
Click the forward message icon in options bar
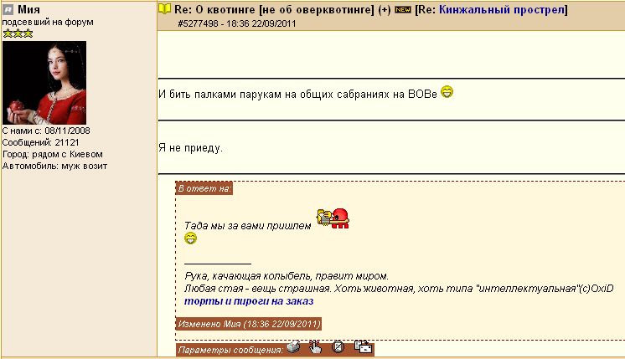[363, 347]
